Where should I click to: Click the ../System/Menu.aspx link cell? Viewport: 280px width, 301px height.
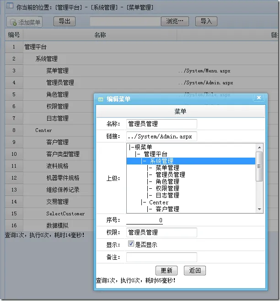205,71
